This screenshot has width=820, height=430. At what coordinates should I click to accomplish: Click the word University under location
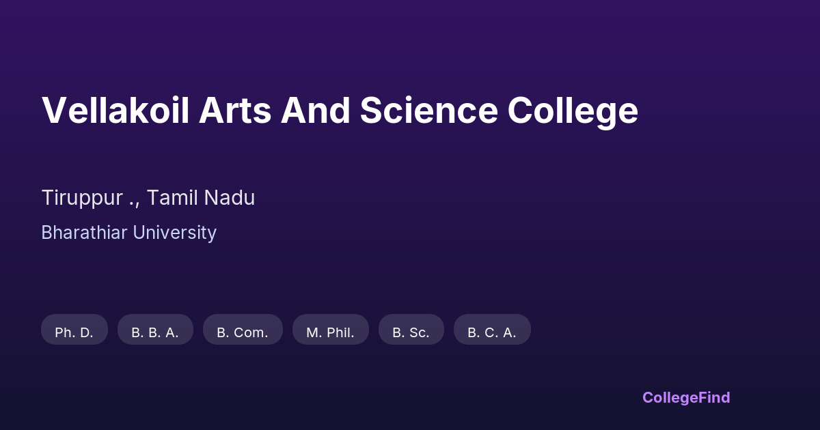(174, 233)
